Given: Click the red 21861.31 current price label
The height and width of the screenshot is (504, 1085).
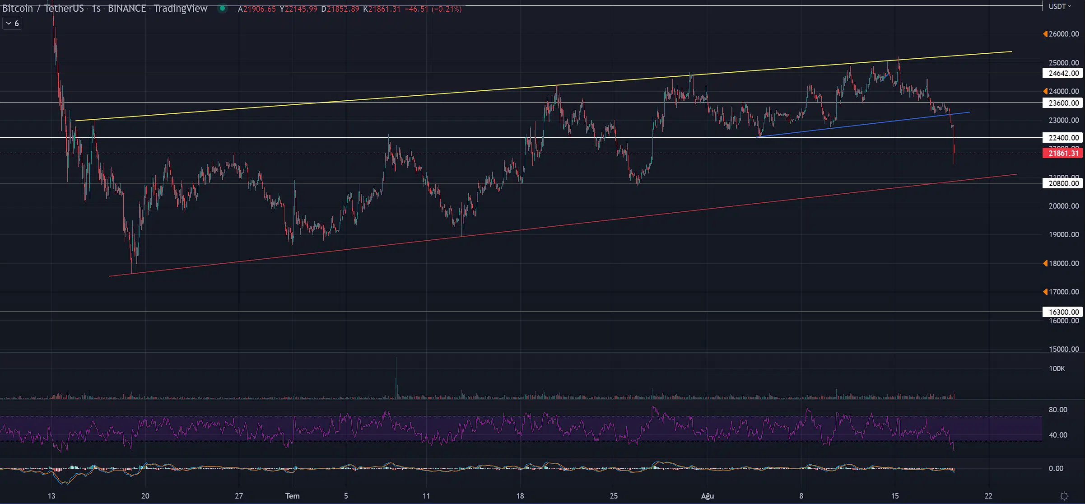Looking at the screenshot, I should [x=1063, y=153].
